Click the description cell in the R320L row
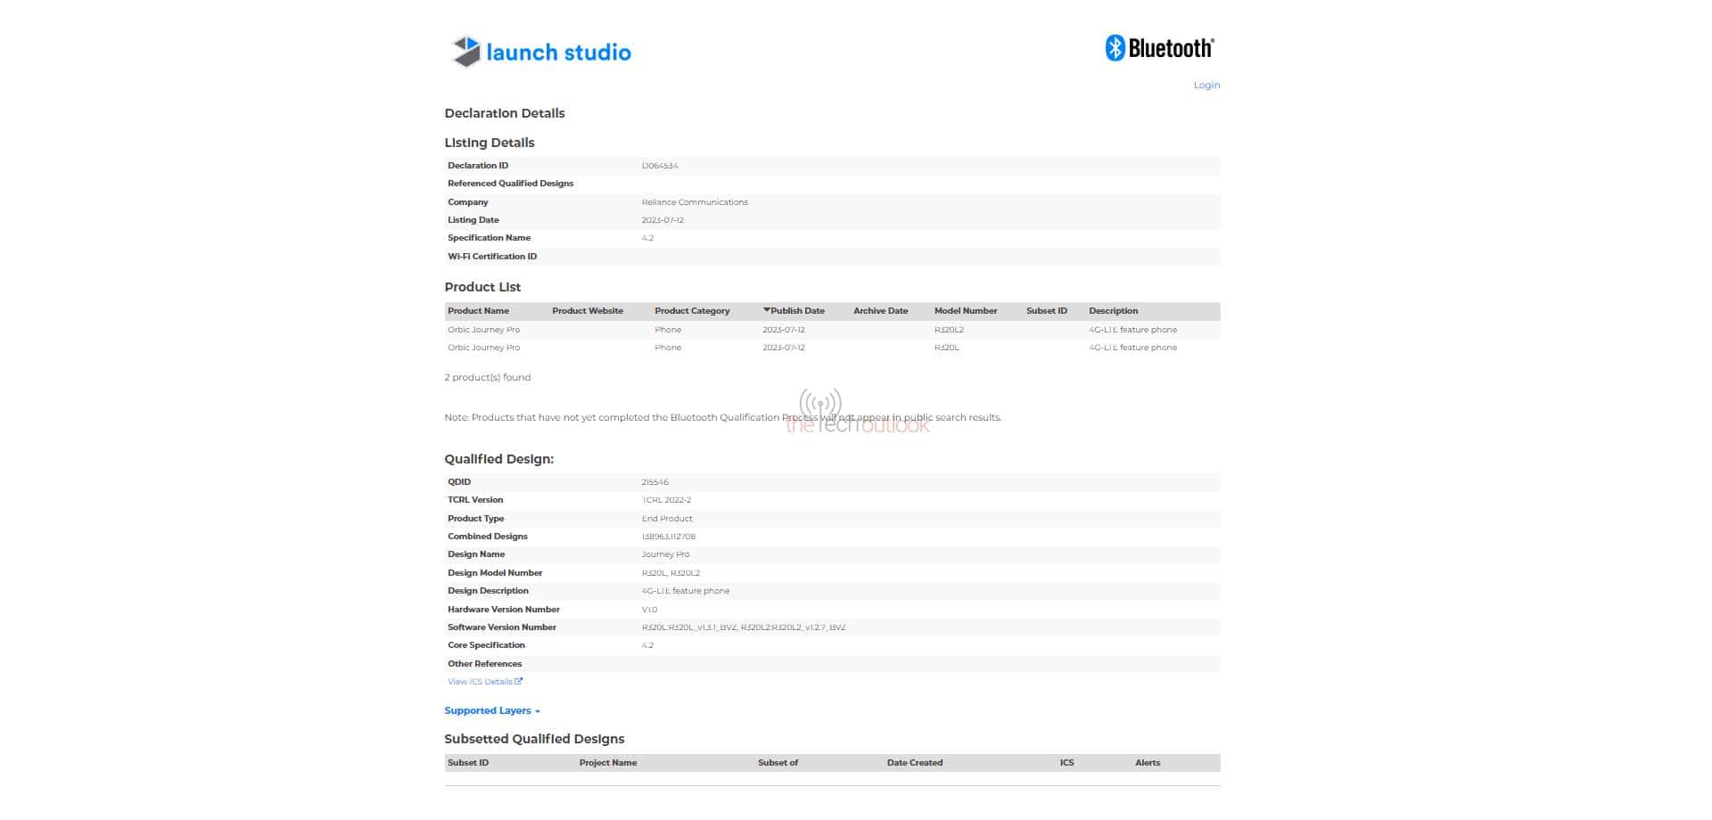The width and height of the screenshot is (1712, 820). click(x=1132, y=348)
